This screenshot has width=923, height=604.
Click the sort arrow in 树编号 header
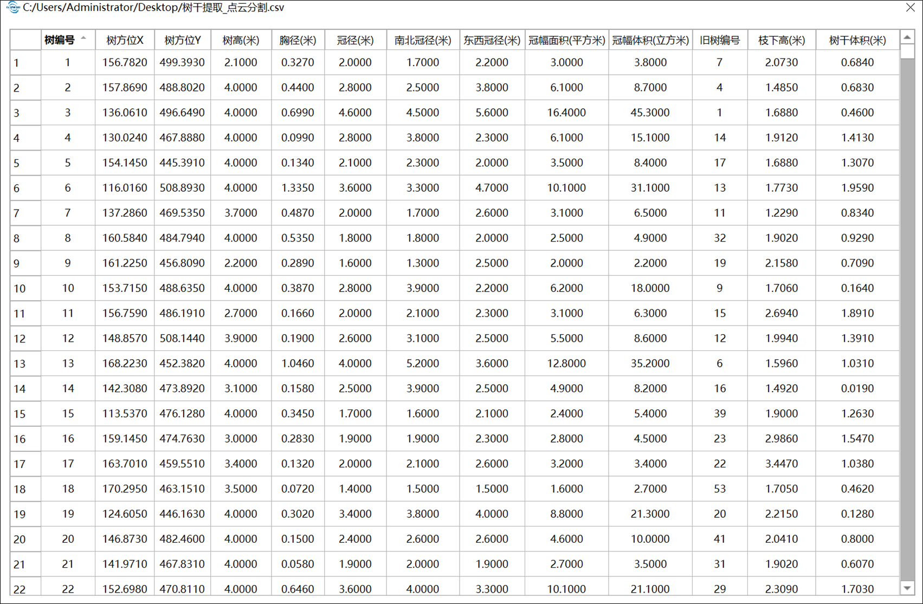click(x=83, y=38)
